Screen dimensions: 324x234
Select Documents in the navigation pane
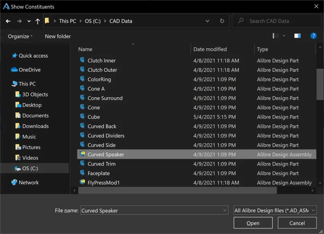point(35,115)
